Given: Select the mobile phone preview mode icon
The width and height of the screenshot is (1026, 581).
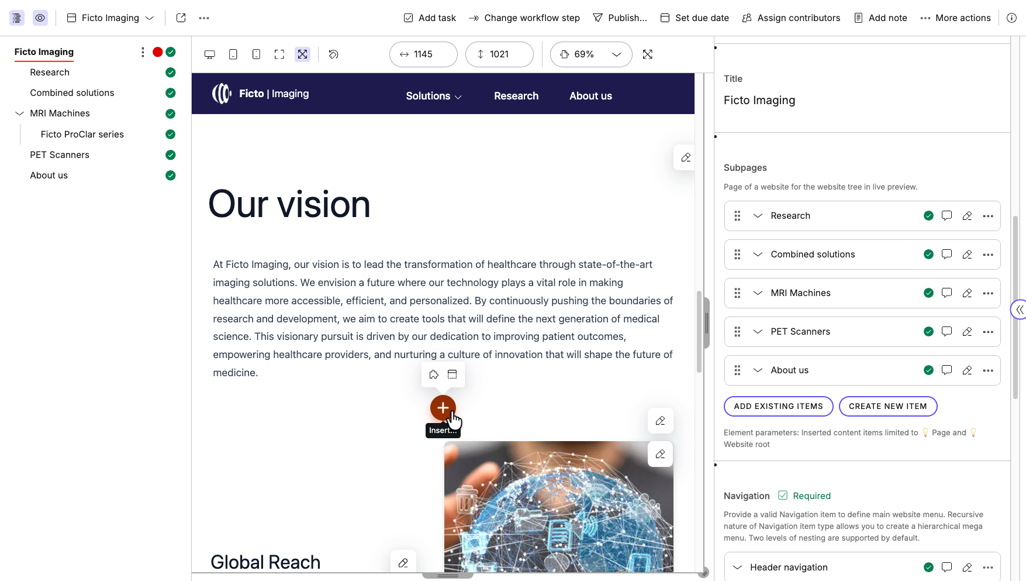Looking at the screenshot, I should coord(256,54).
